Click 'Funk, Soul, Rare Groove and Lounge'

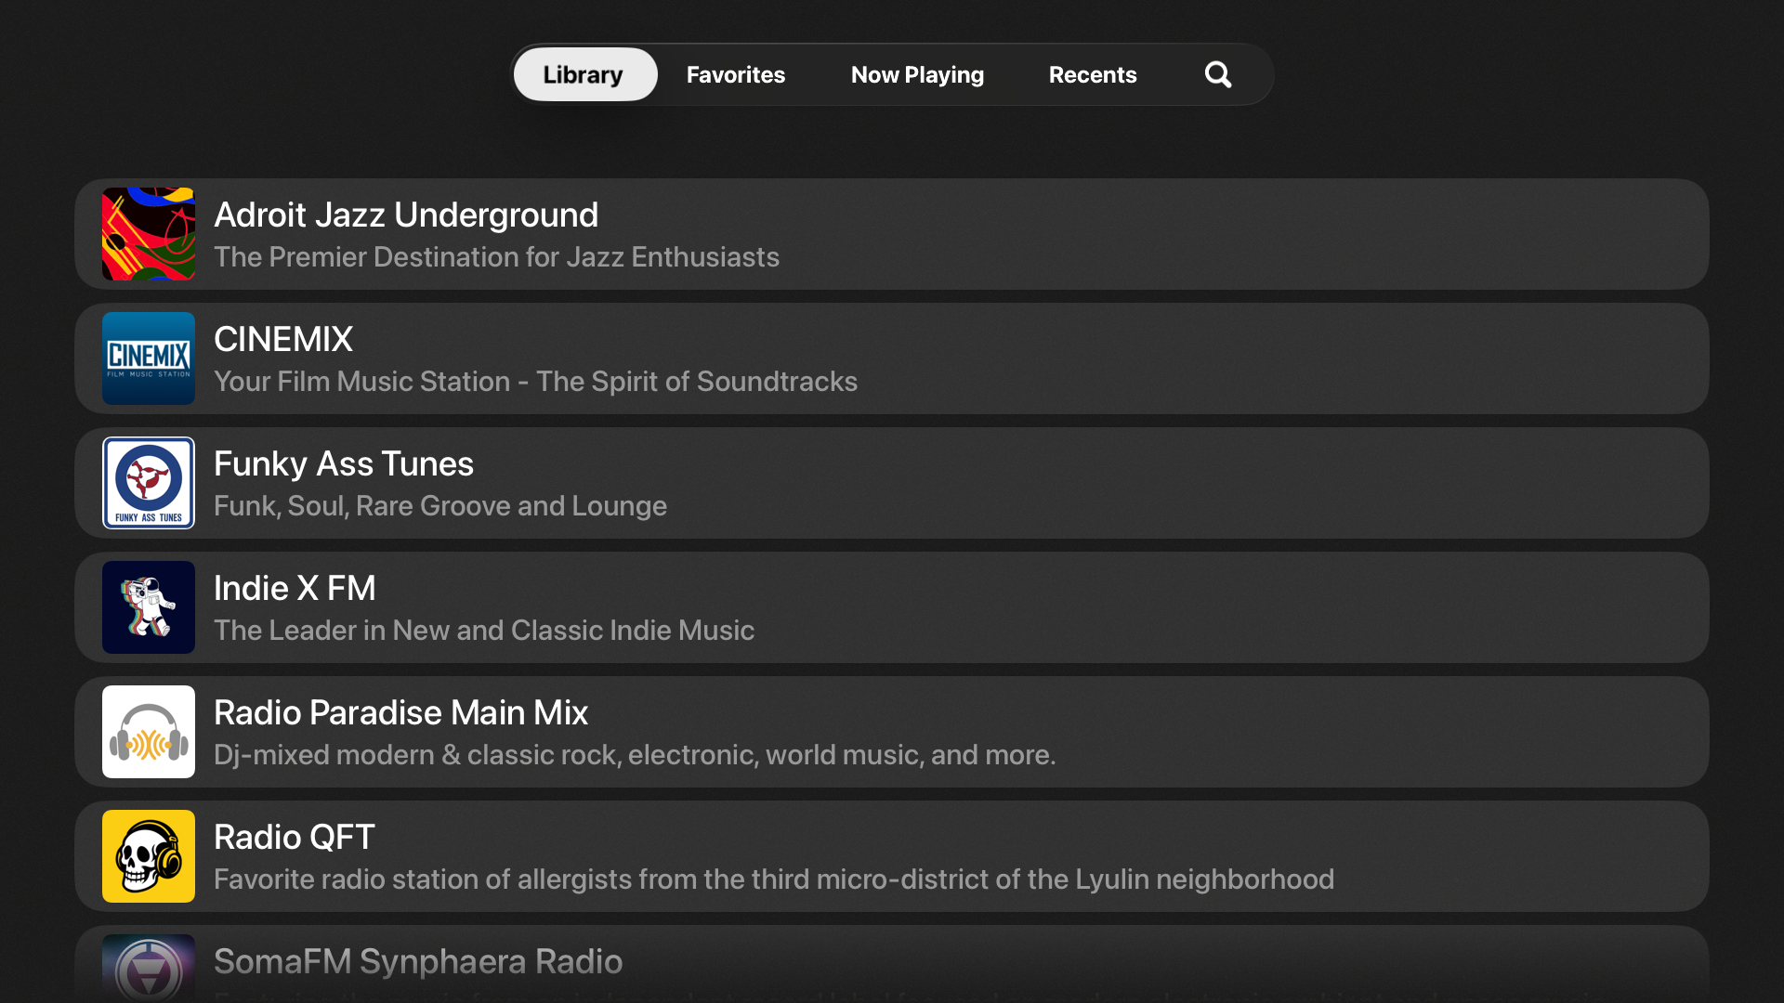point(440,506)
